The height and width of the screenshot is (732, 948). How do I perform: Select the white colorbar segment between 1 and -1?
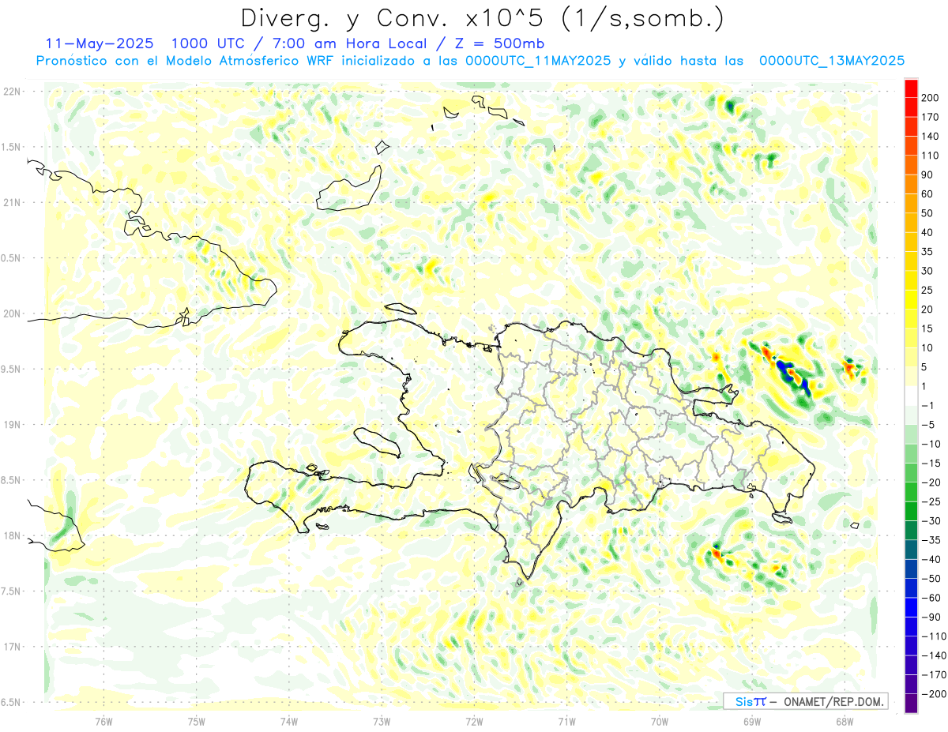(911, 396)
